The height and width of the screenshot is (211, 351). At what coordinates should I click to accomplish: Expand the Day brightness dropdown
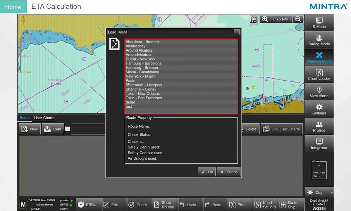pyautogui.click(x=319, y=193)
